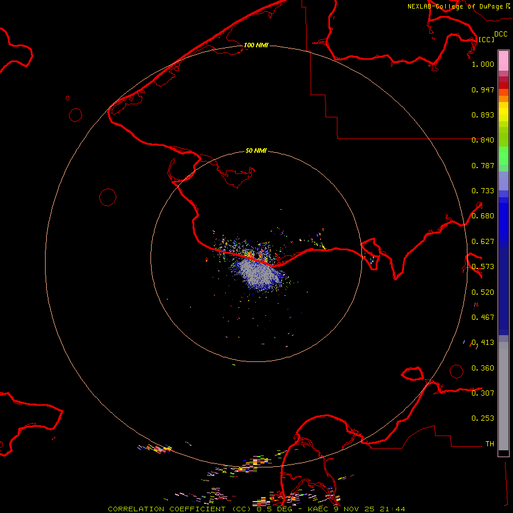Click the 0.413 scale value
Viewport: 513px width, 513px height.
(x=483, y=343)
